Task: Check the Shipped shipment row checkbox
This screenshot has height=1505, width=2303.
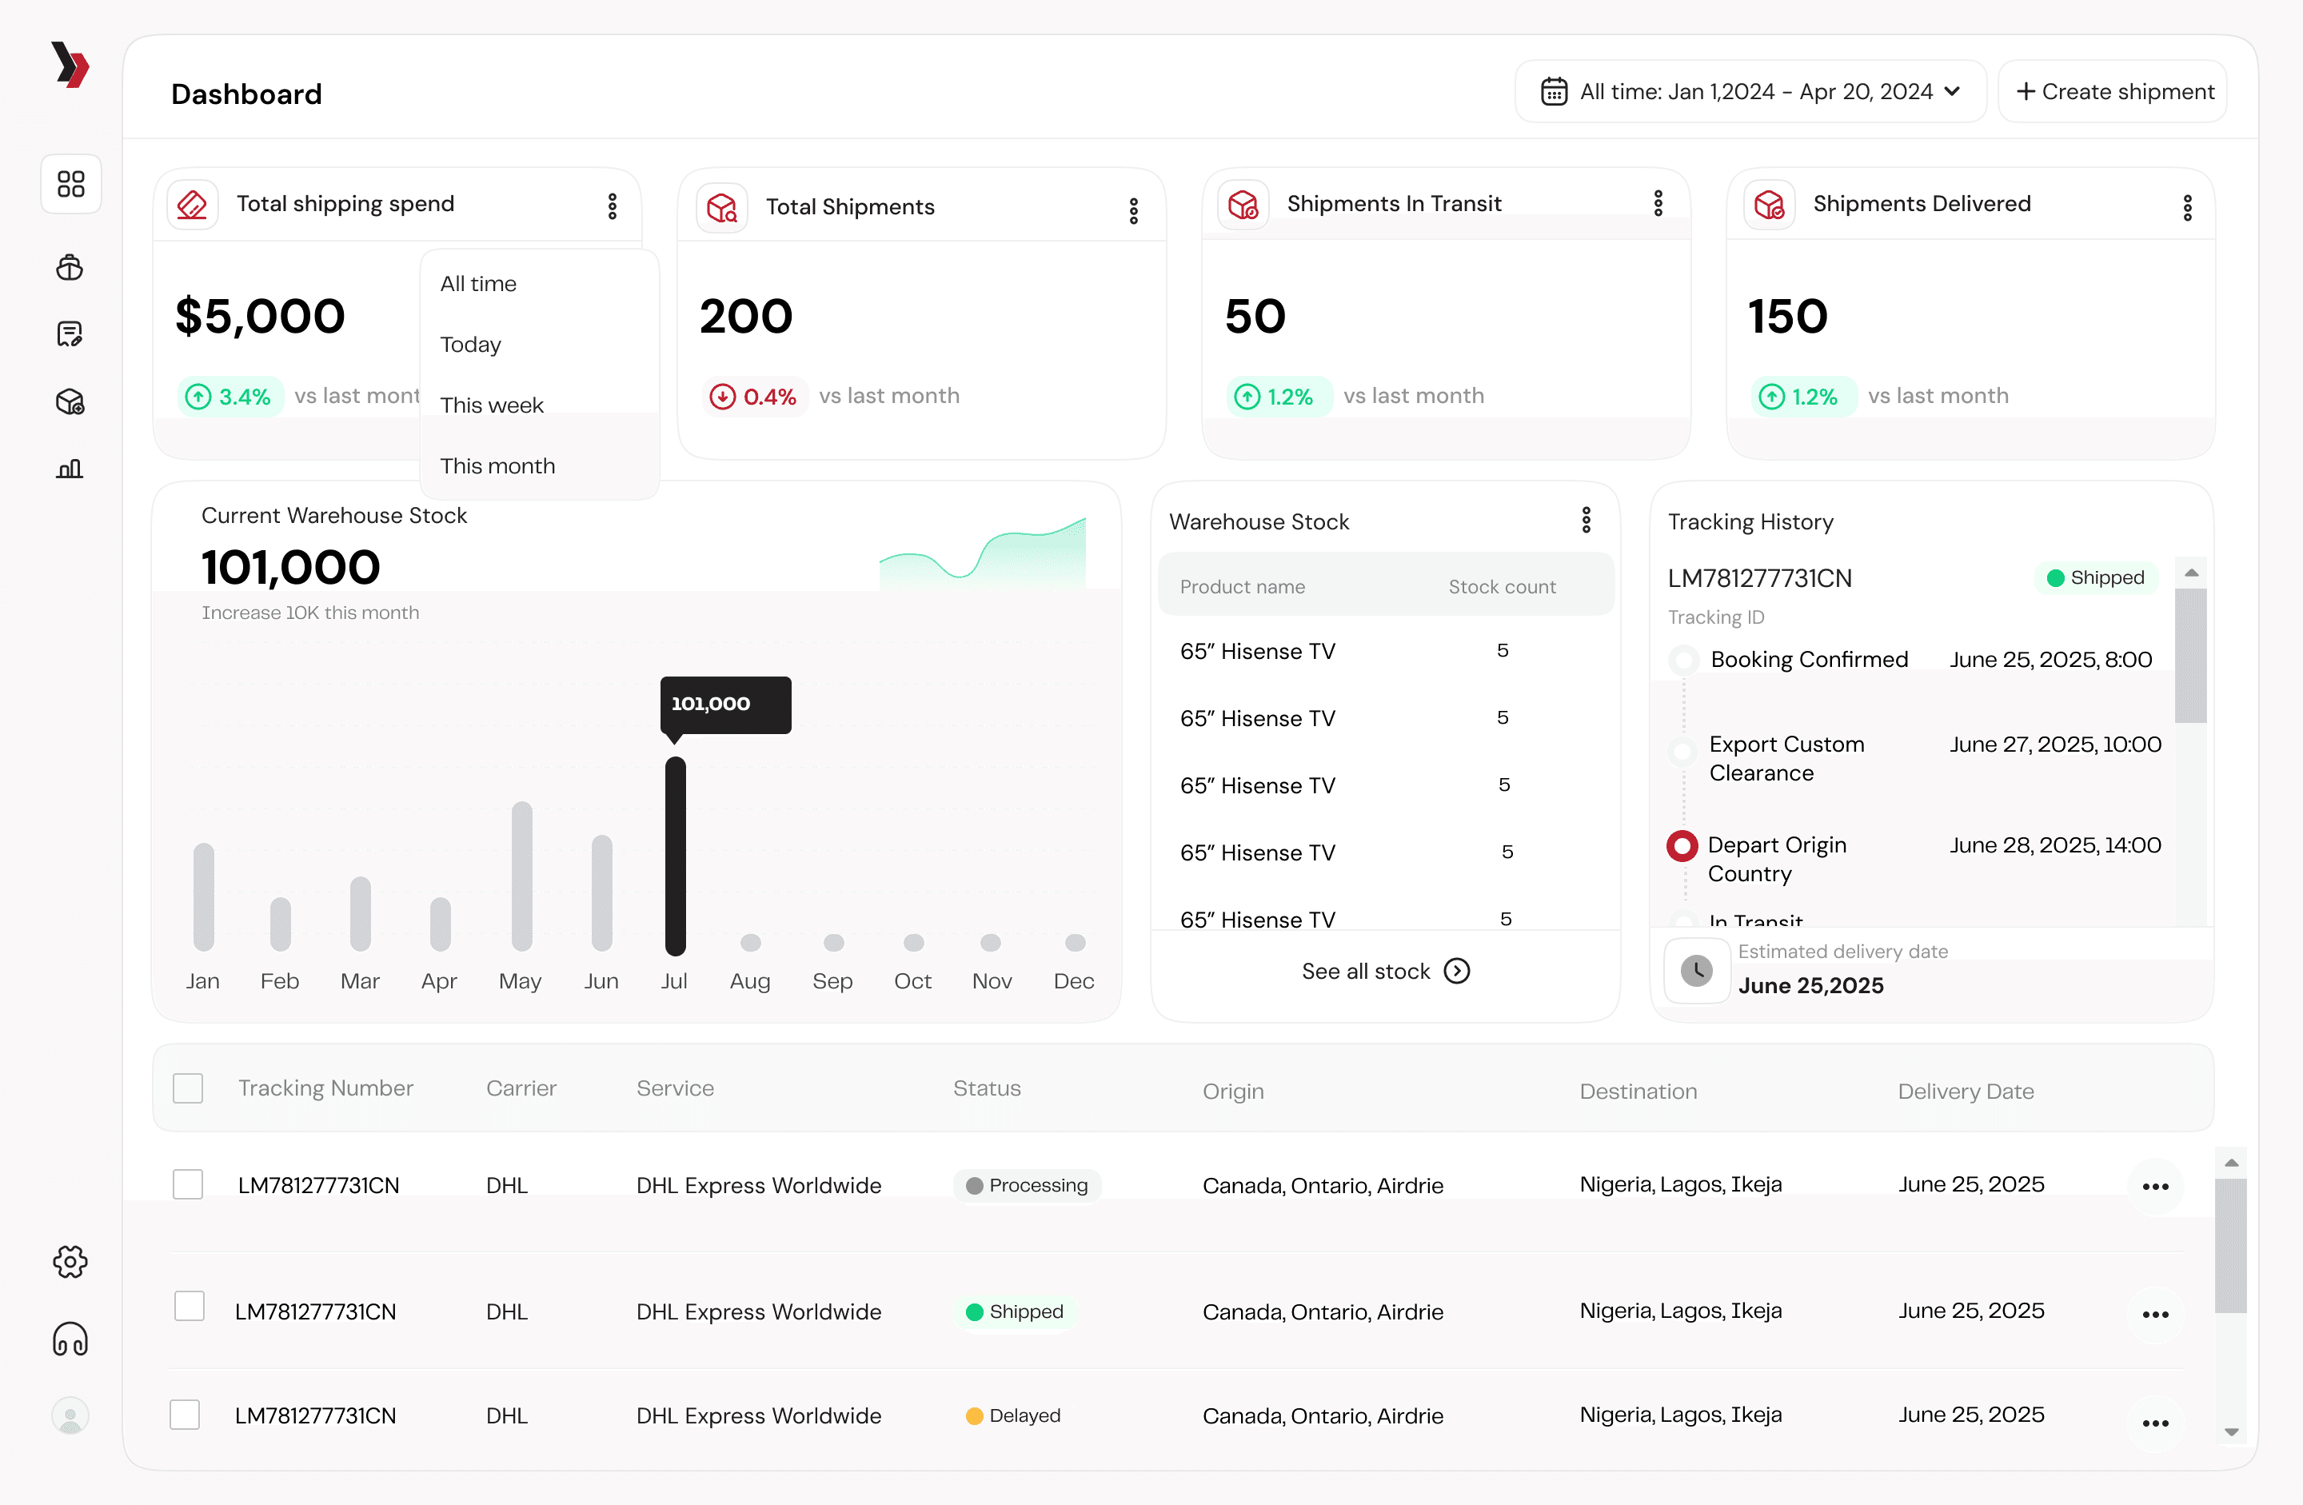Action: [190, 1306]
